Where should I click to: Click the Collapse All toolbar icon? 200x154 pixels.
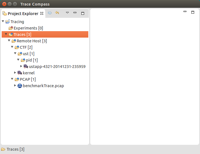50,13
